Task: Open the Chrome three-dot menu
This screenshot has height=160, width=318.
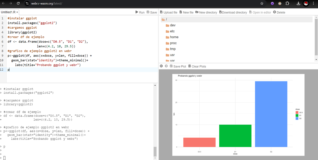Action: click(x=313, y=3)
